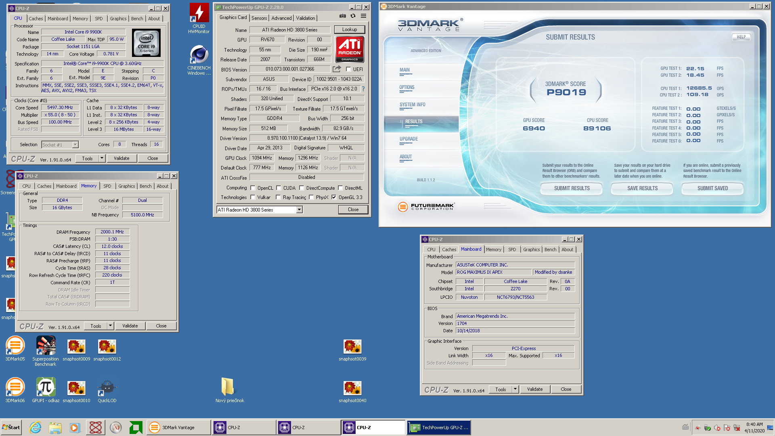Open the Caches tab in top CPU-Z
The image size is (775, 436).
coord(36,18)
